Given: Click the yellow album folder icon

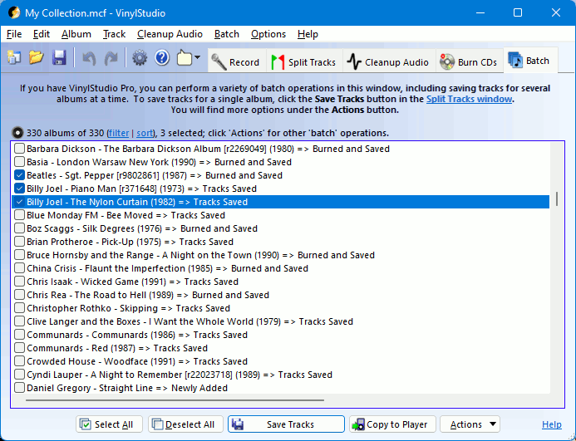Looking at the screenshot, I should (185, 58).
